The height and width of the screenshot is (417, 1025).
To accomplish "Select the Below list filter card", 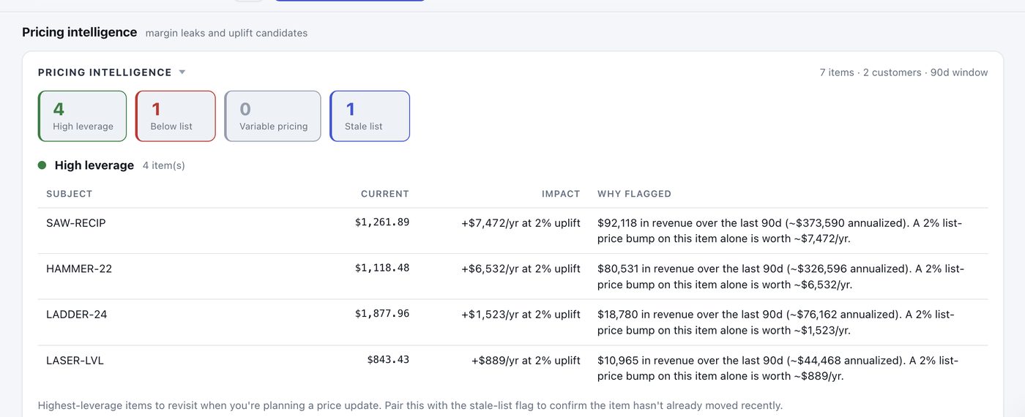I will [x=176, y=116].
